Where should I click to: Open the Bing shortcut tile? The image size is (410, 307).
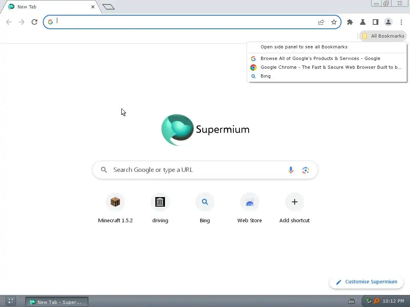pos(205,208)
